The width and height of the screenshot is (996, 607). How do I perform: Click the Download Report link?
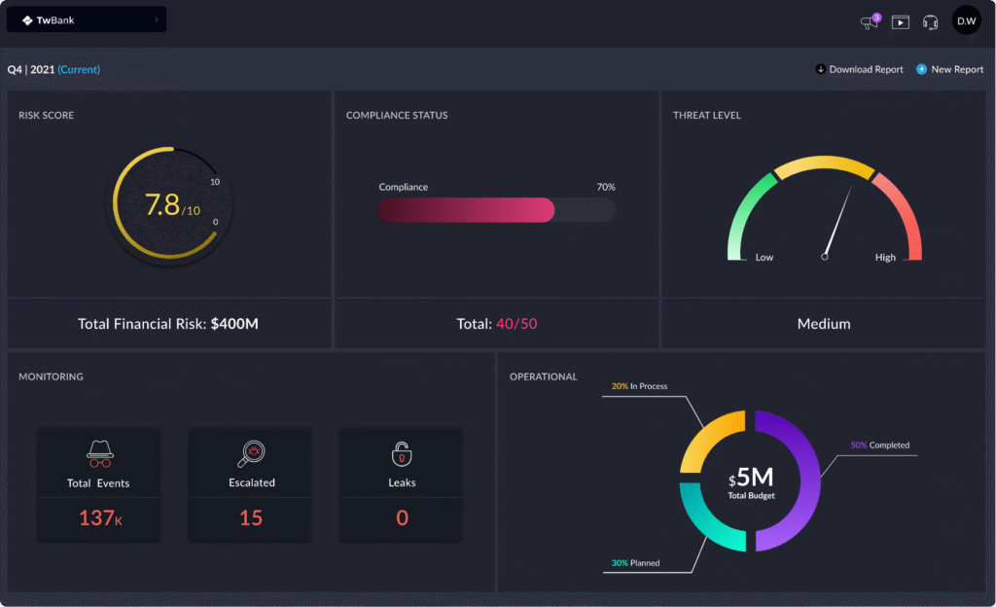tap(866, 69)
